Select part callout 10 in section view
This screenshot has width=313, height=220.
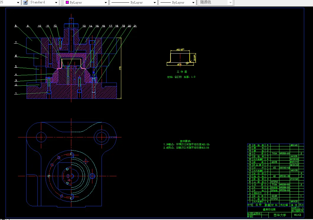[x=39, y=26]
